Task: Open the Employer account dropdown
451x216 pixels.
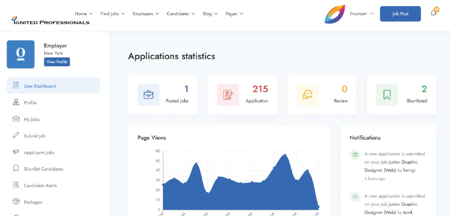Action: [x=362, y=14]
